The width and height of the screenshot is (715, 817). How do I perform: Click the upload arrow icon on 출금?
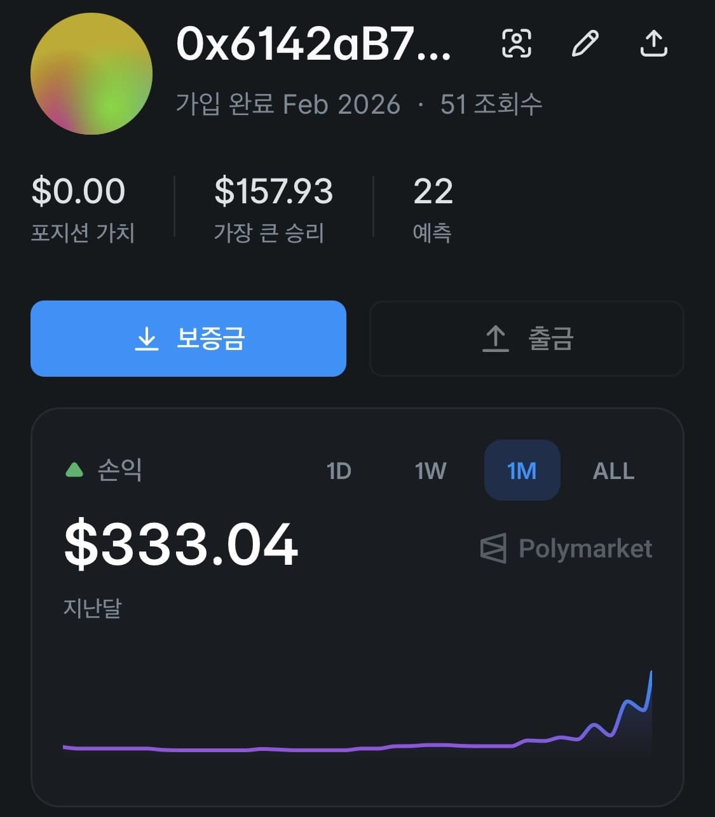point(496,339)
